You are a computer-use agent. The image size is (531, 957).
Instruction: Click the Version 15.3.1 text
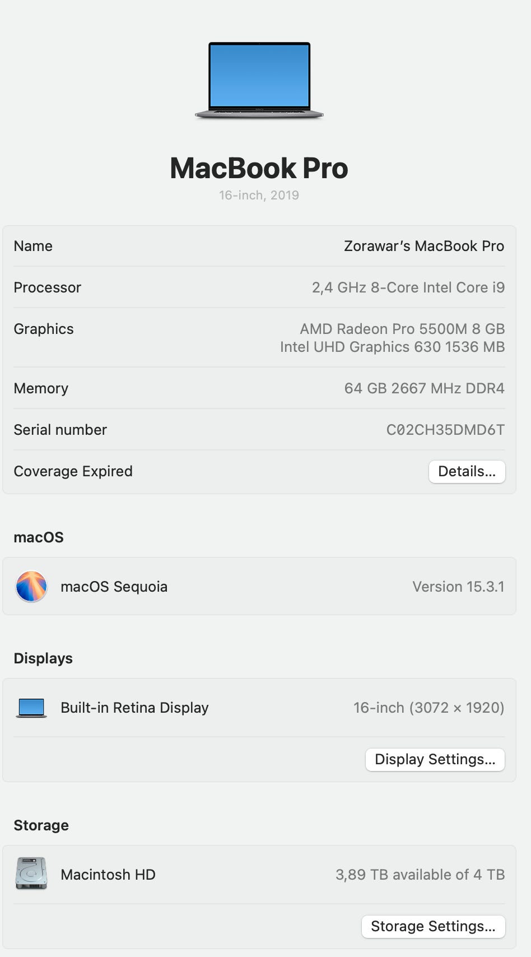tap(458, 587)
